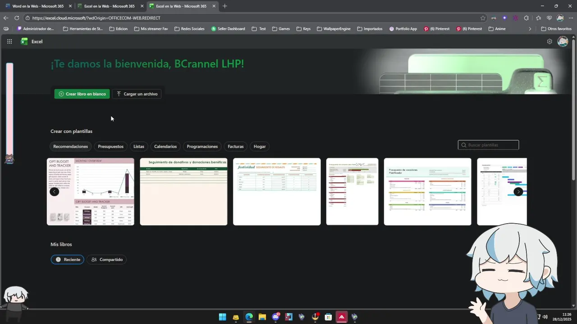Open Presupuesto de vacaciones Planificador template

[427, 192]
